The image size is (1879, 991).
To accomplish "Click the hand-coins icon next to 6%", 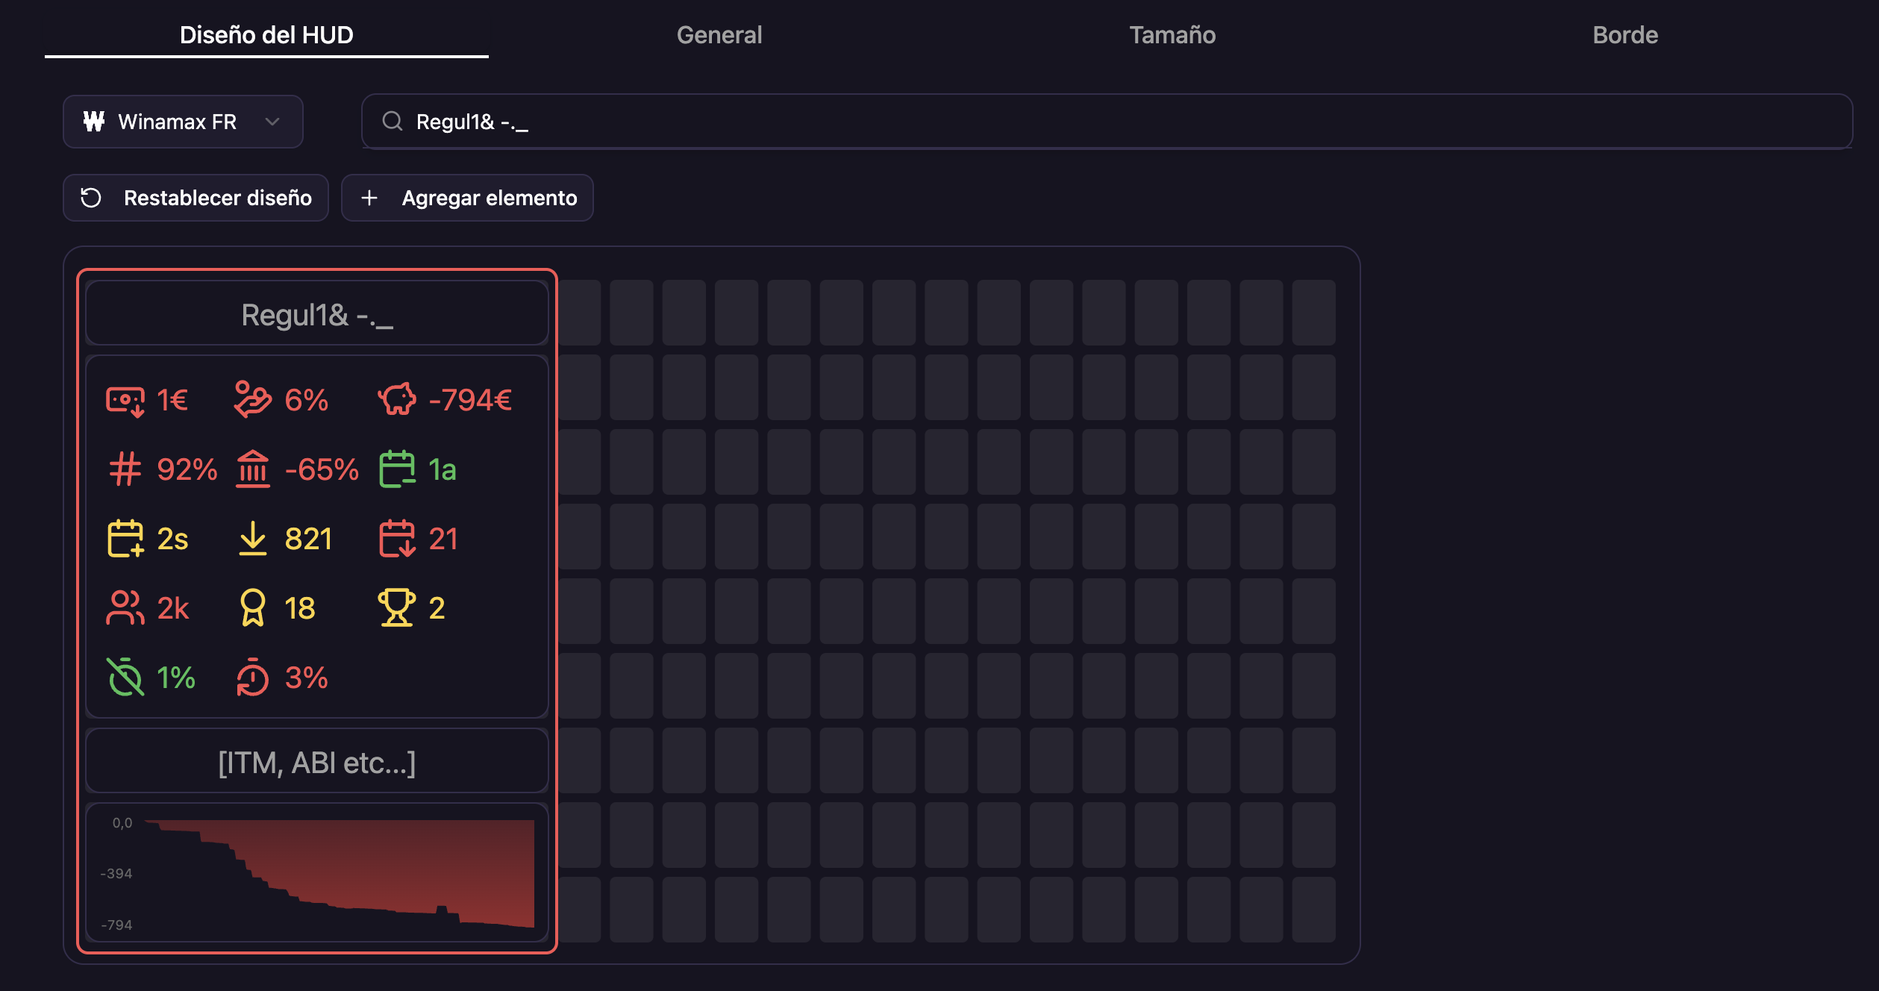I will [252, 400].
